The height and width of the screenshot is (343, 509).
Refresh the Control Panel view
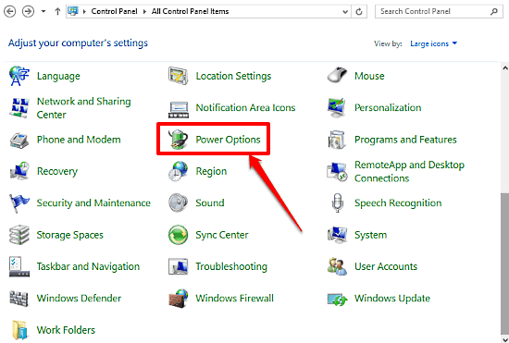point(359,12)
